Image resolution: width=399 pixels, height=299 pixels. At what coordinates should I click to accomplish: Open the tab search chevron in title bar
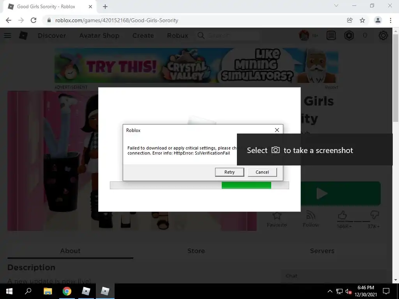336,5
